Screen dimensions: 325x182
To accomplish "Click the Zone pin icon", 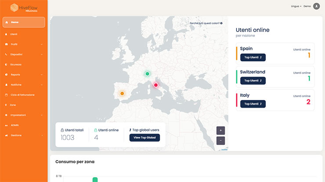I will pyautogui.click(x=6, y=105).
